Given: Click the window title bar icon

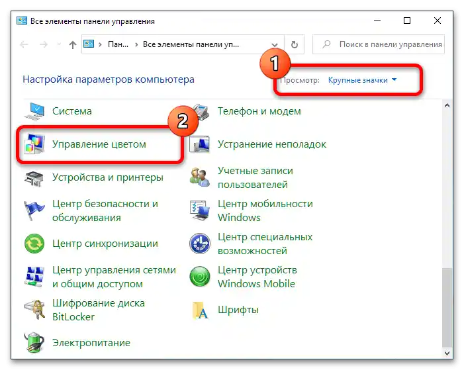Looking at the screenshot, I should tap(22, 21).
